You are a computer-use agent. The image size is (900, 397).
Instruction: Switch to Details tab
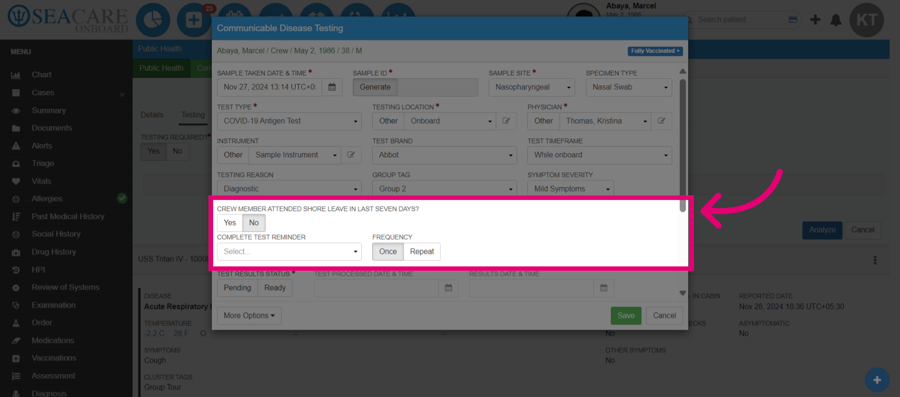coord(152,115)
